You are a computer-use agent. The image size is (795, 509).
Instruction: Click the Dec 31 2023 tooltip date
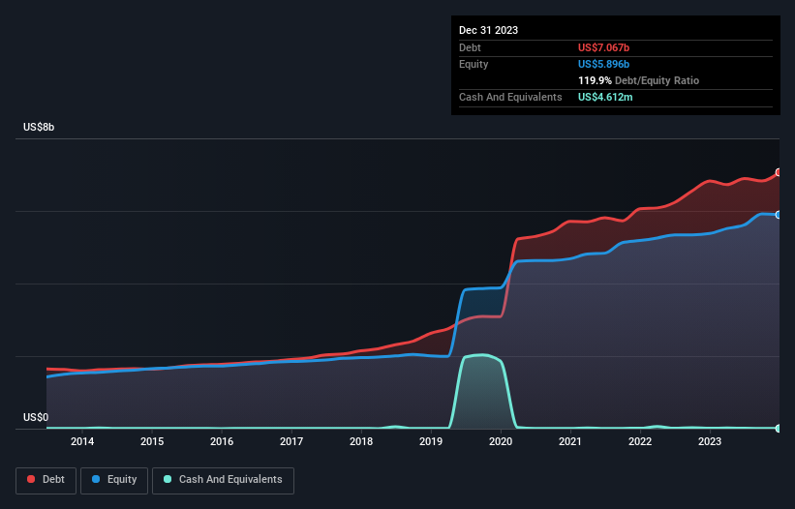point(488,30)
